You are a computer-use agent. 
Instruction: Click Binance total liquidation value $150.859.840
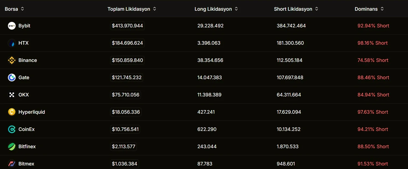pyautogui.click(x=127, y=60)
